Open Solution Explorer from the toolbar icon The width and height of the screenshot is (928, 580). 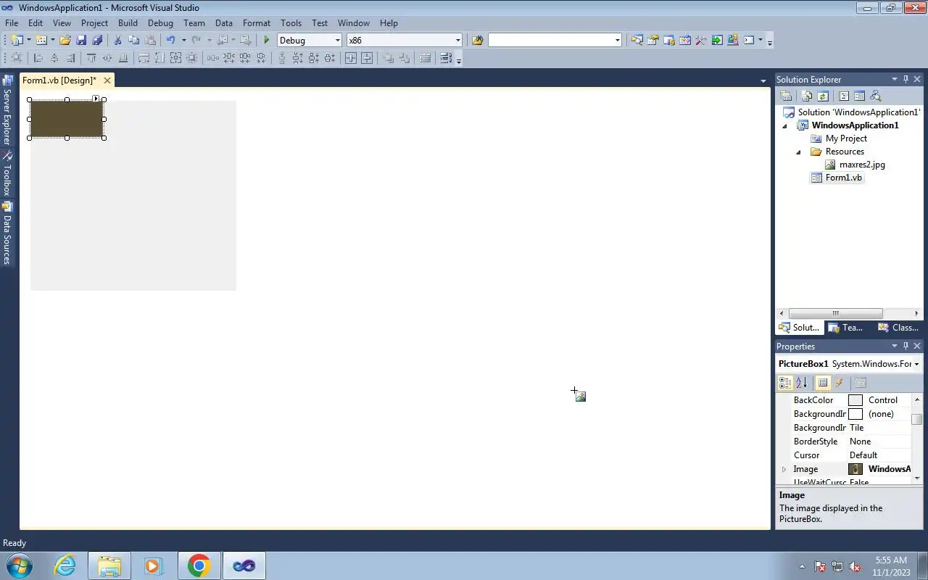(637, 40)
